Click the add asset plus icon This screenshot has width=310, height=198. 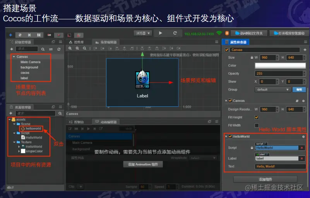click(11, 113)
